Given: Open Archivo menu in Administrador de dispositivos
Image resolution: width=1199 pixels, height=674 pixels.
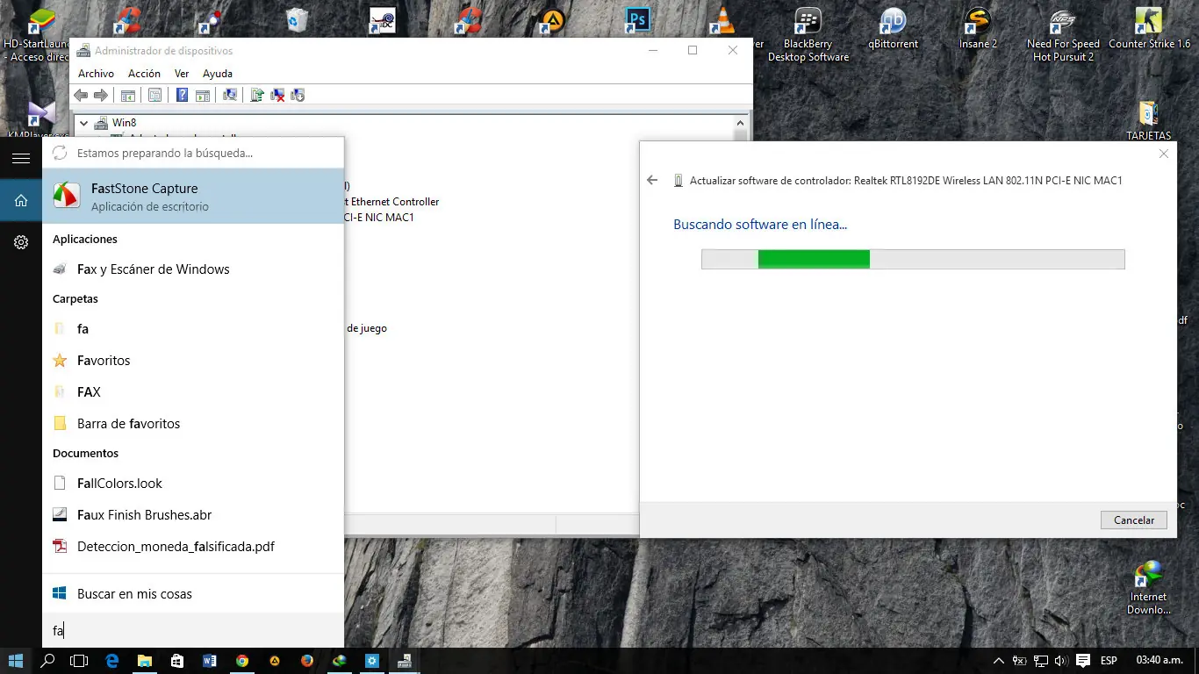Looking at the screenshot, I should tap(96, 74).
